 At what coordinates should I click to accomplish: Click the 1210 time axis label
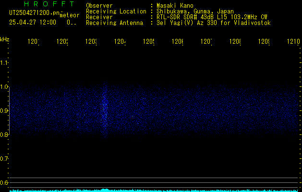[293, 41]
